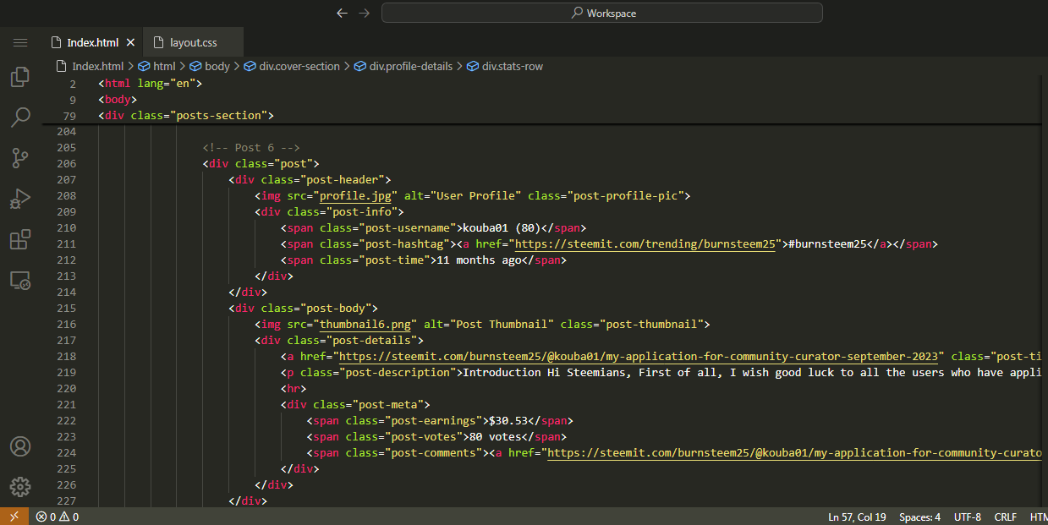This screenshot has height=525, width=1048.
Task: Open the Extensions view
Action: pos(20,239)
